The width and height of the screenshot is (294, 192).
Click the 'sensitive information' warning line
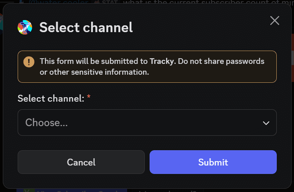(x=94, y=72)
